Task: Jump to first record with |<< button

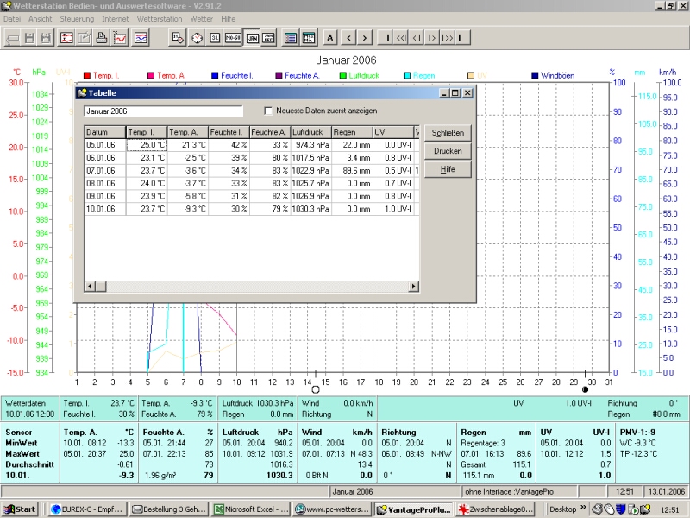Action: pos(402,37)
